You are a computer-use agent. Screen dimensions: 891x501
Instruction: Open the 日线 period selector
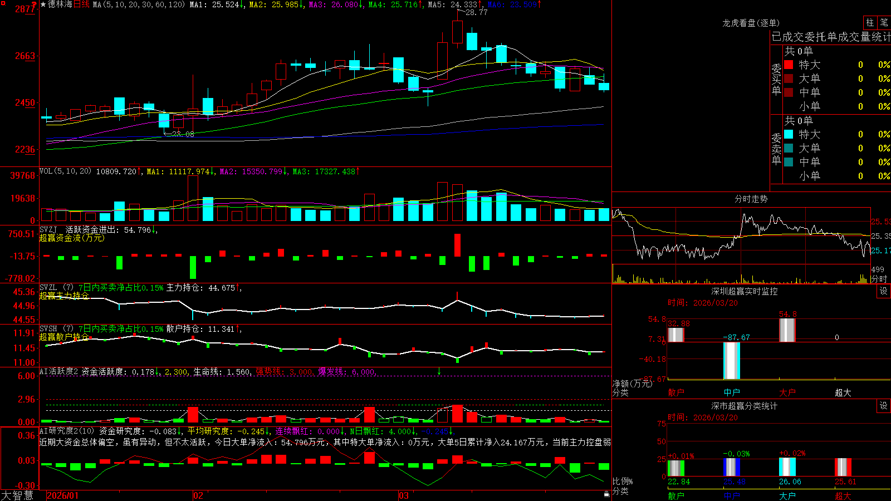coord(81,4)
